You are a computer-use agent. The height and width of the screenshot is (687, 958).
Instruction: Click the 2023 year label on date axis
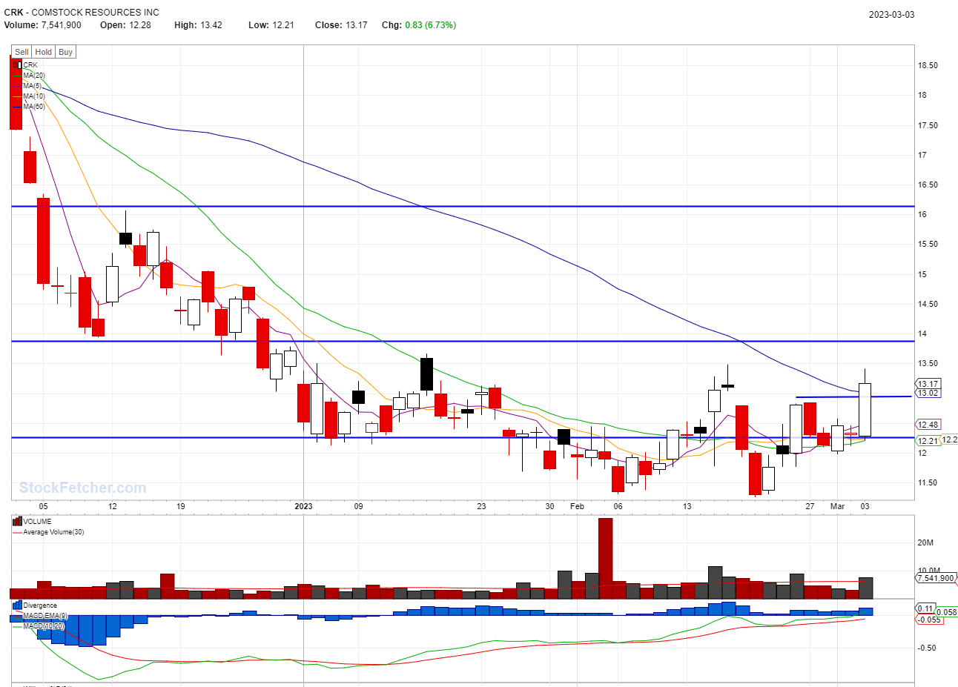(303, 506)
